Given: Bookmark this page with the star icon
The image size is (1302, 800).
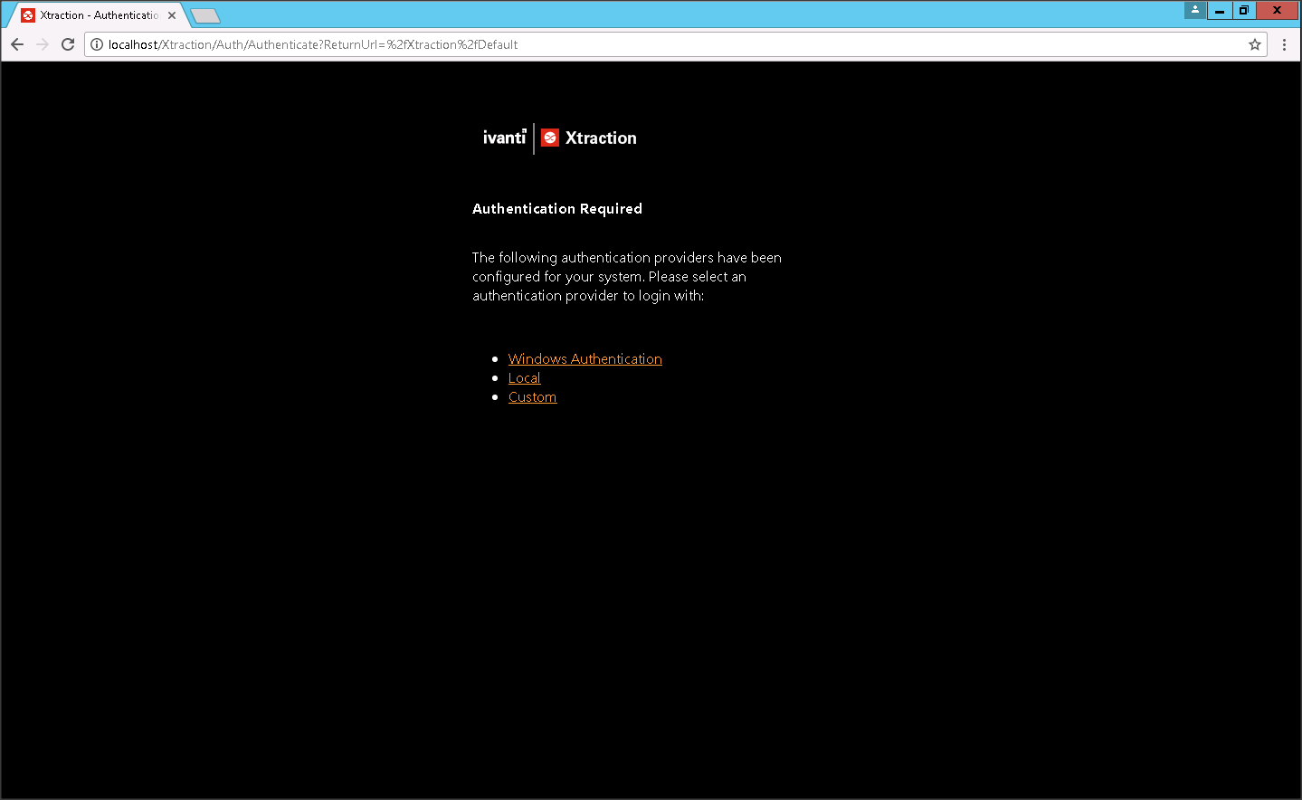Looking at the screenshot, I should click(x=1255, y=44).
